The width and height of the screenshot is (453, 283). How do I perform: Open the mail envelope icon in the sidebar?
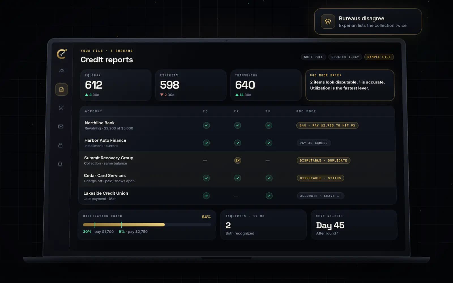61,127
